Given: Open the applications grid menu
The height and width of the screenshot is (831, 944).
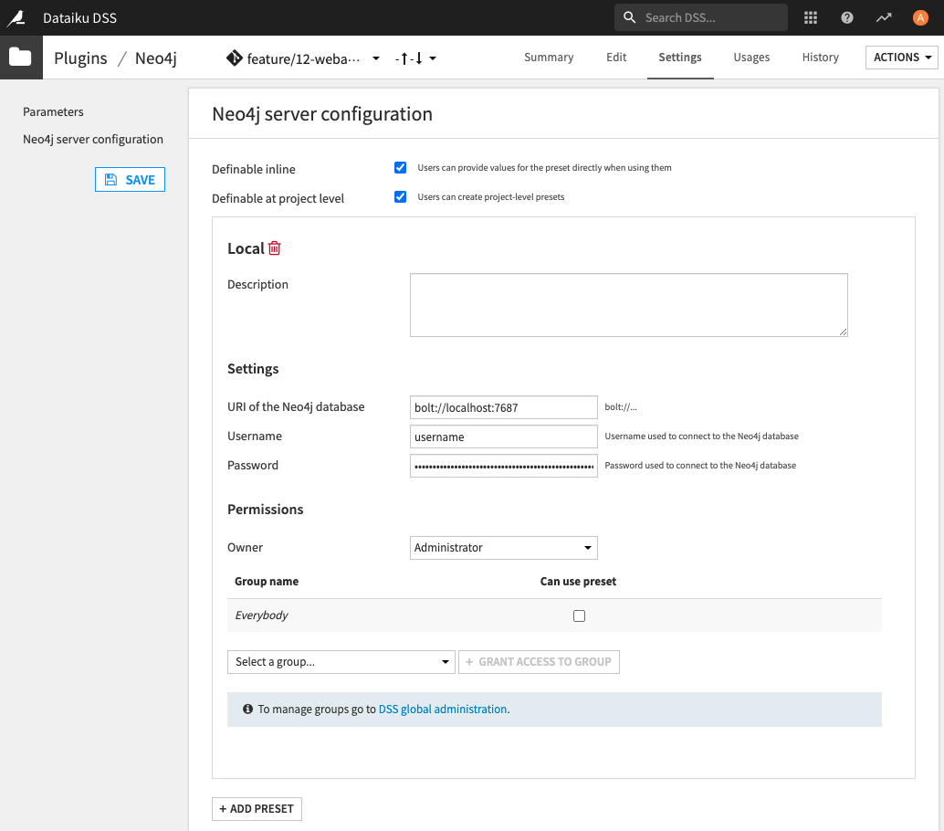Looking at the screenshot, I should pyautogui.click(x=811, y=18).
